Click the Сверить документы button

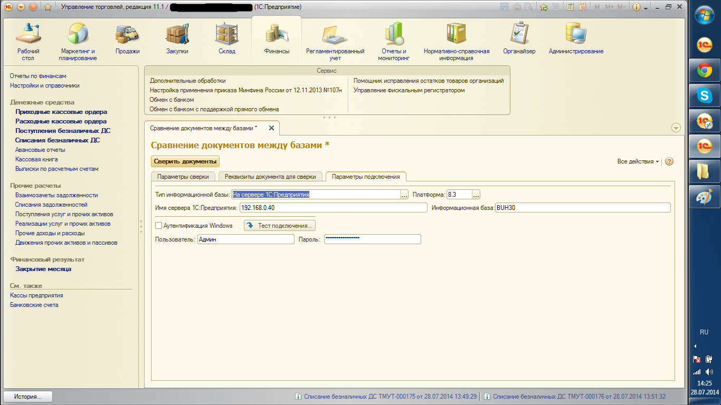point(185,161)
